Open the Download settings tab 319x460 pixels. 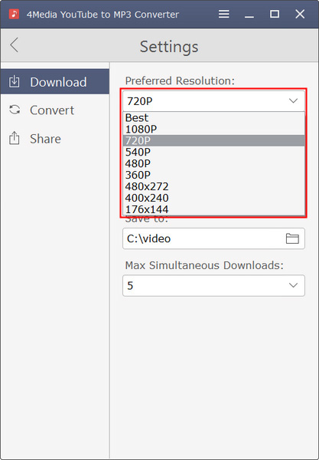pyautogui.click(x=55, y=82)
